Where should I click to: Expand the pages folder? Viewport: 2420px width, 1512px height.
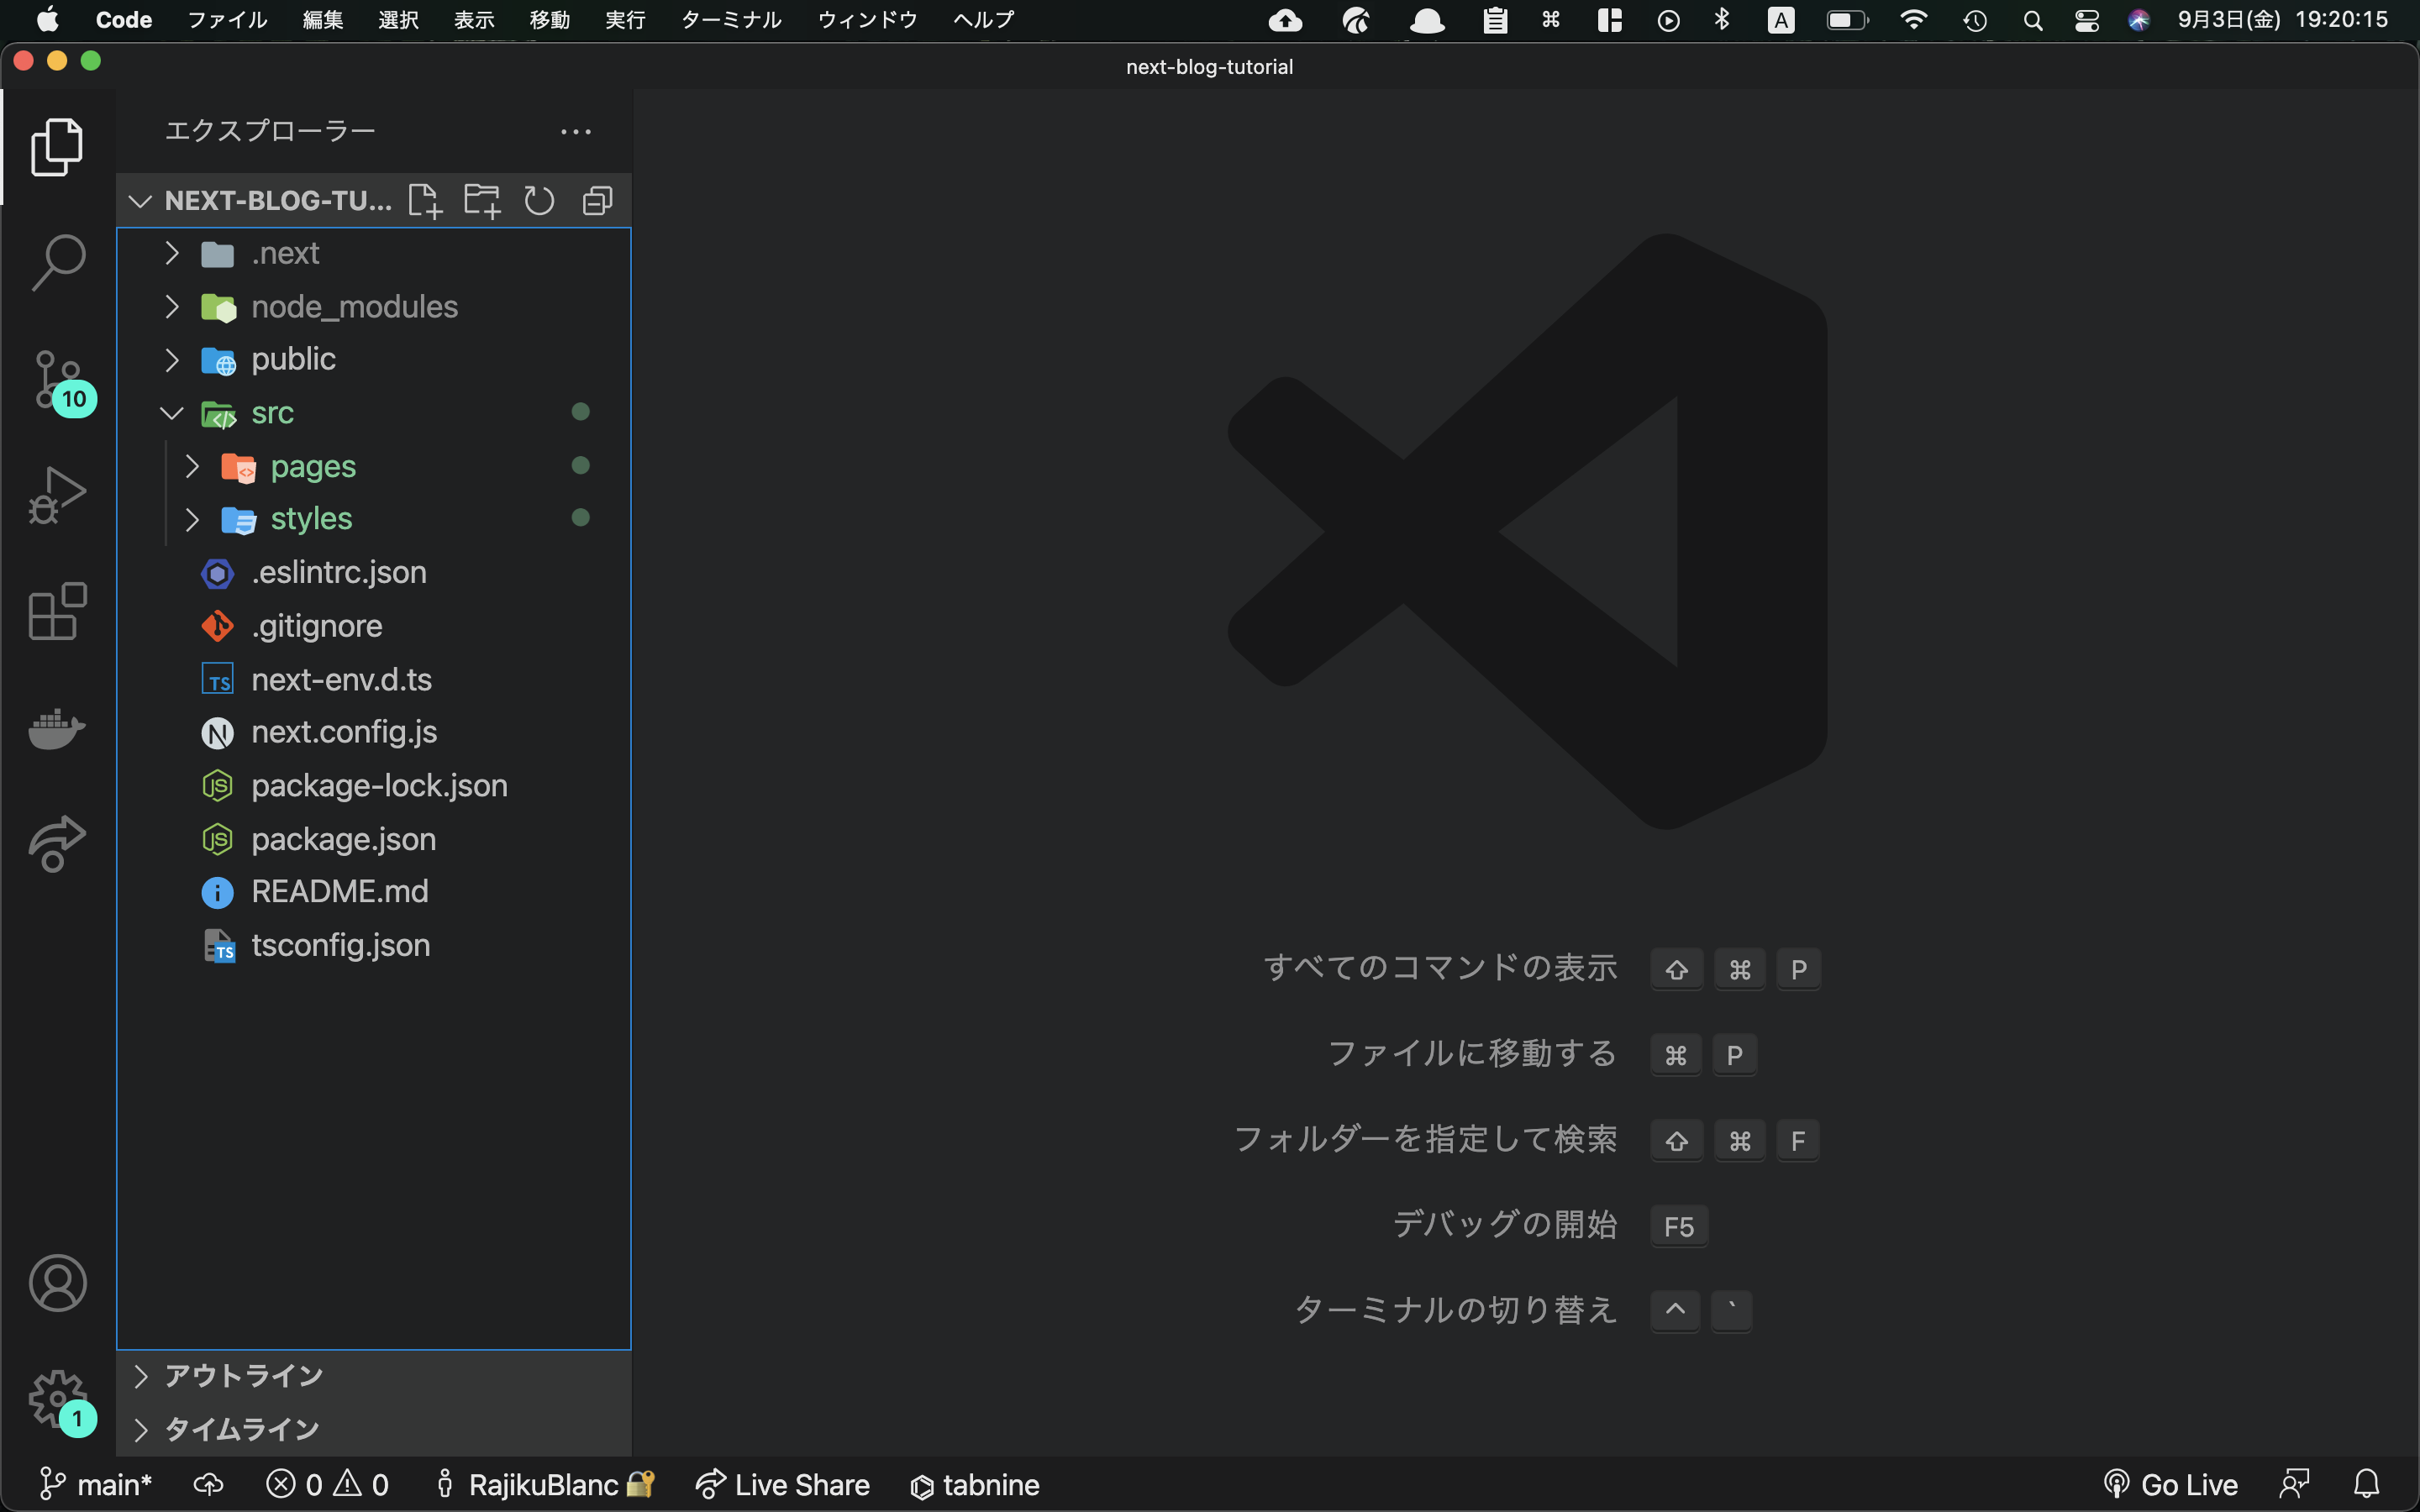(x=373, y=466)
